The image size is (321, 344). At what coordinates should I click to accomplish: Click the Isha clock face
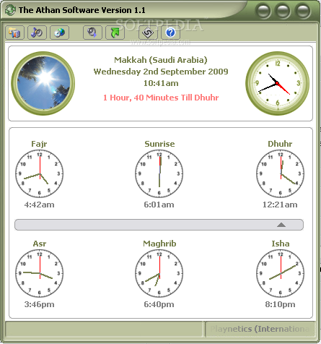[x=281, y=273]
